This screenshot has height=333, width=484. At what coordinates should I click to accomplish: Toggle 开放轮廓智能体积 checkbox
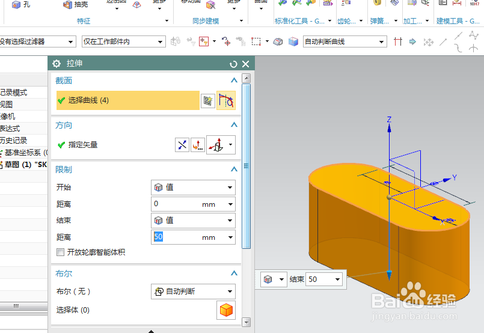point(60,252)
